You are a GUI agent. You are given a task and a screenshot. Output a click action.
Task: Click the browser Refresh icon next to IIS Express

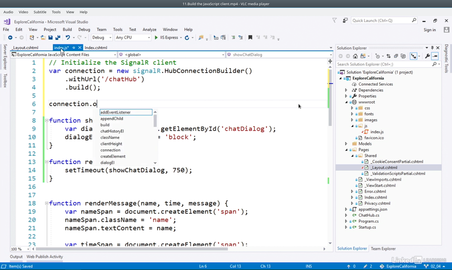coord(187,38)
